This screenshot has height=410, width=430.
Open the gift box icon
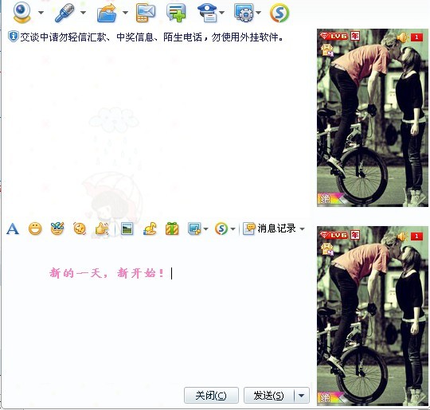tap(172, 228)
